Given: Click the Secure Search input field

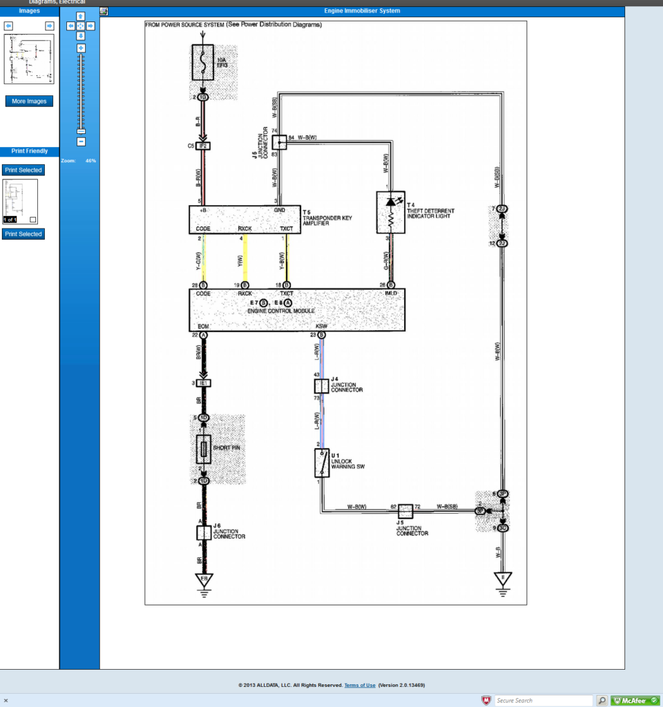Looking at the screenshot, I should click(544, 700).
